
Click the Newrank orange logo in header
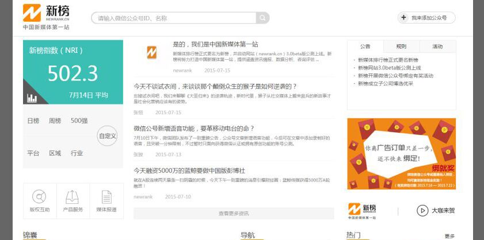pos(32,13)
